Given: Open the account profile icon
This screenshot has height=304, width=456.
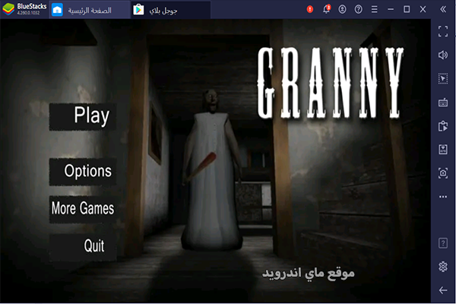Looking at the screenshot, I should click(342, 9).
